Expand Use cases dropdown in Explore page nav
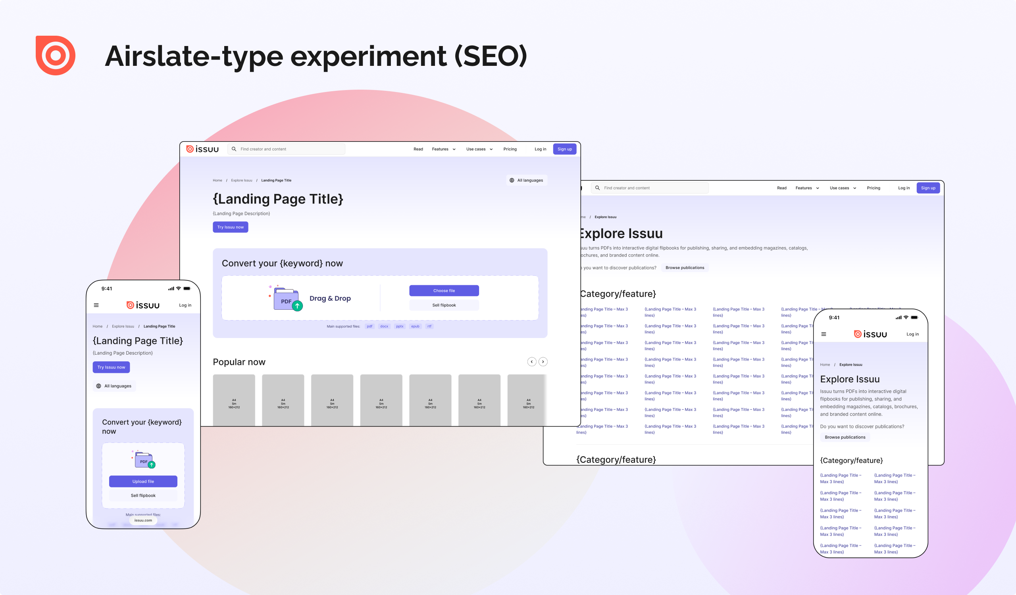The image size is (1016, 595). pyautogui.click(x=843, y=188)
